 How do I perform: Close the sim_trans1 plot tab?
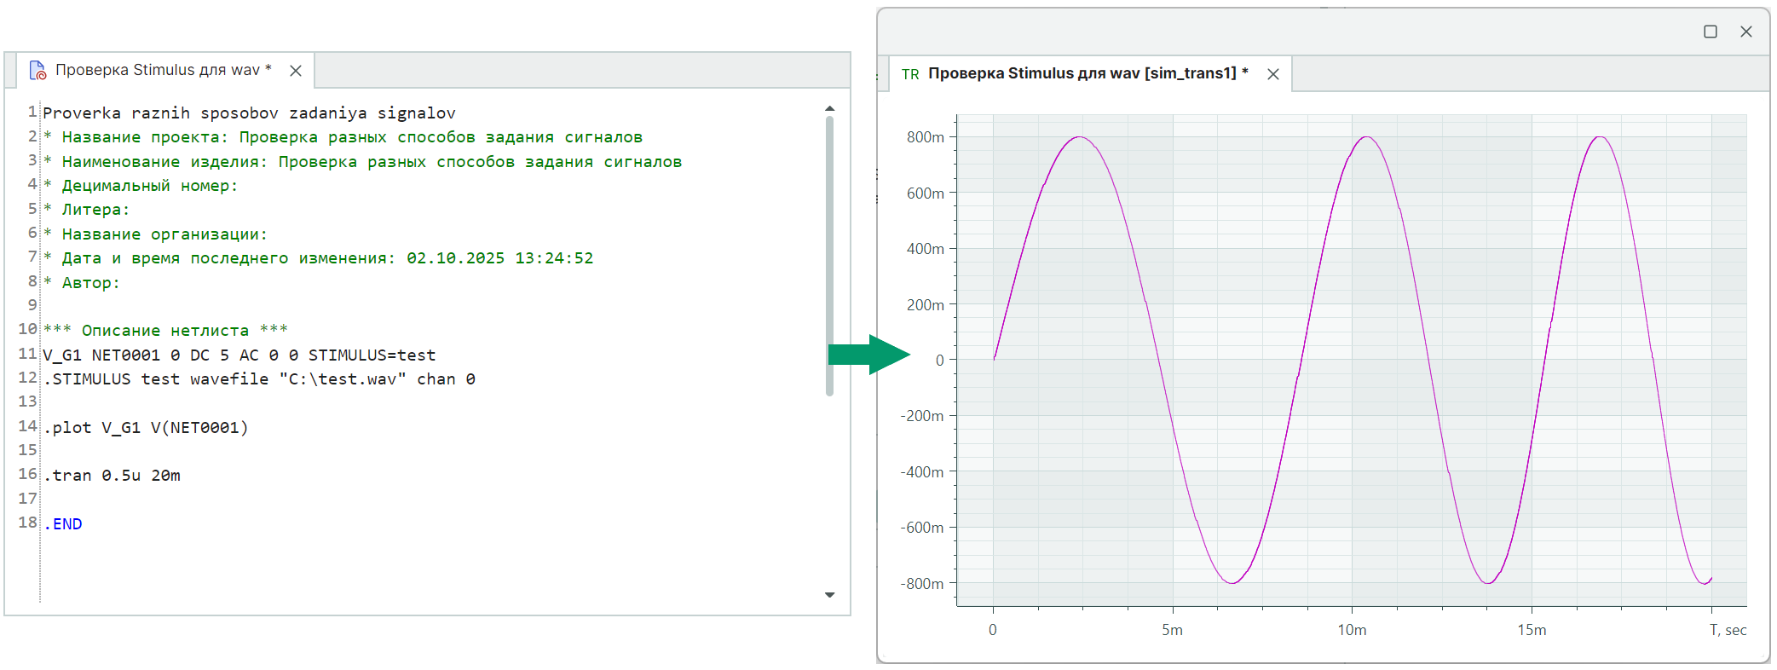[x=1272, y=74]
